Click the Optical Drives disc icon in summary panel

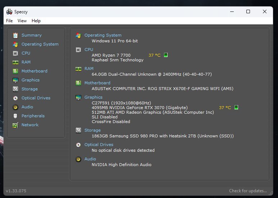coord(78,145)
